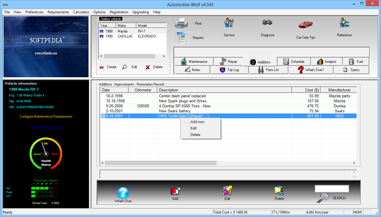Open the Options menu
The width and height of the screenshot is (381, 217).
coord(99,12)
